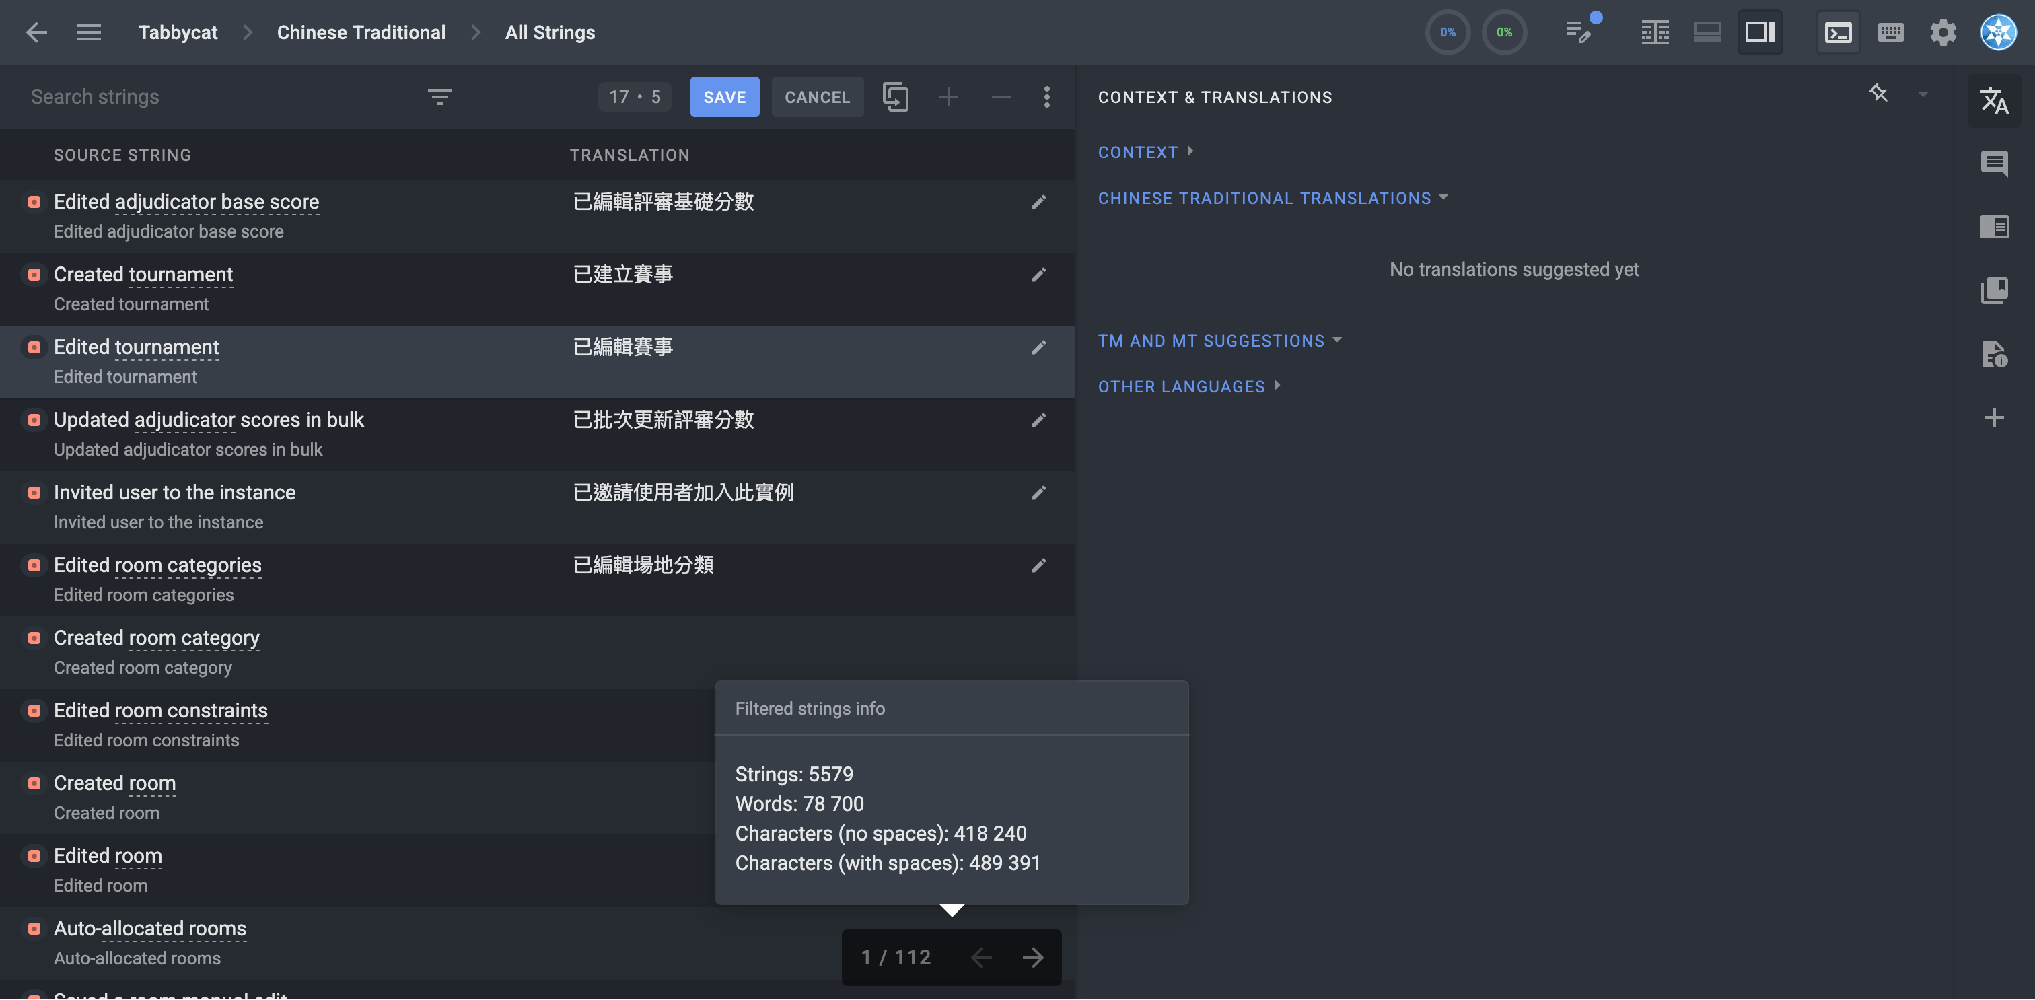This screenshot has width=2035, height=1000.
Task: Sort by the SOURCE STRING column header
Action: [122, 155]
